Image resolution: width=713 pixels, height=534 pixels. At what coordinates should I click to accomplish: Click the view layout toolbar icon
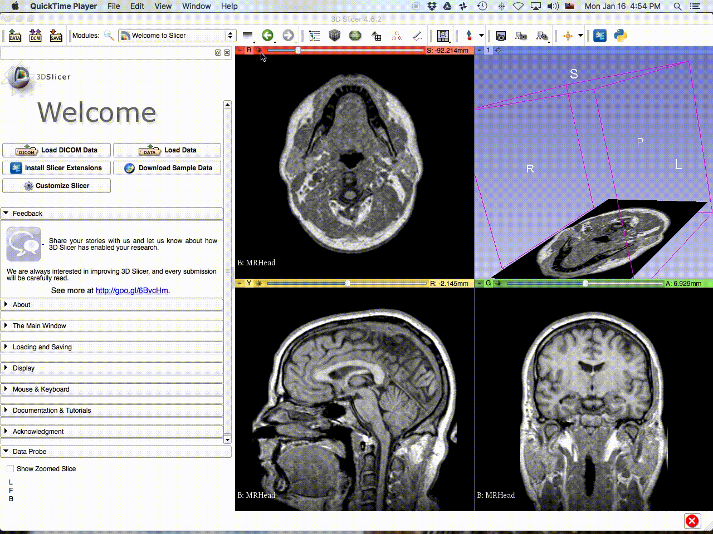click(443, 36)
